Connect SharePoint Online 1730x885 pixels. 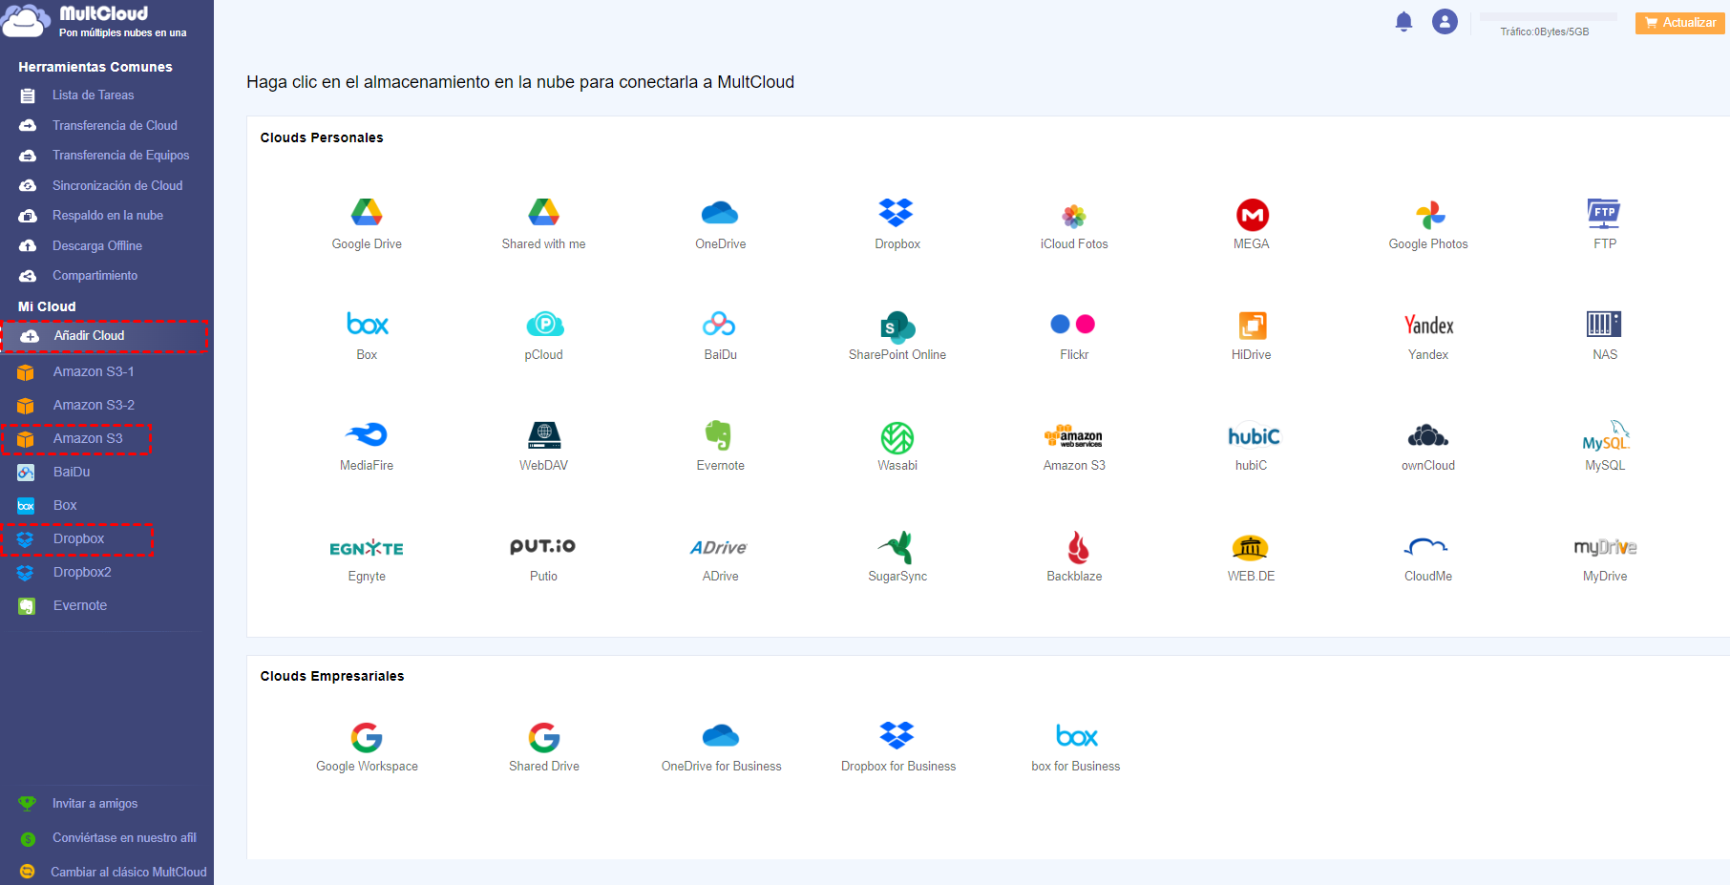tap(897, 335)
